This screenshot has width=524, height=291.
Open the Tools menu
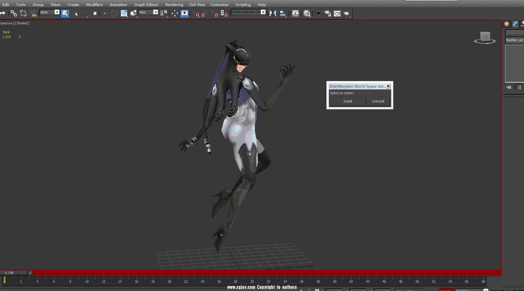coord(20,4)
